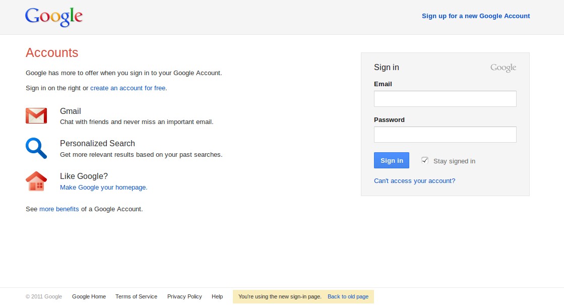Viewport: 564px width, 305px height.
Task: Click the Gmail envelope icon
Action: click(x=36, y=116)
